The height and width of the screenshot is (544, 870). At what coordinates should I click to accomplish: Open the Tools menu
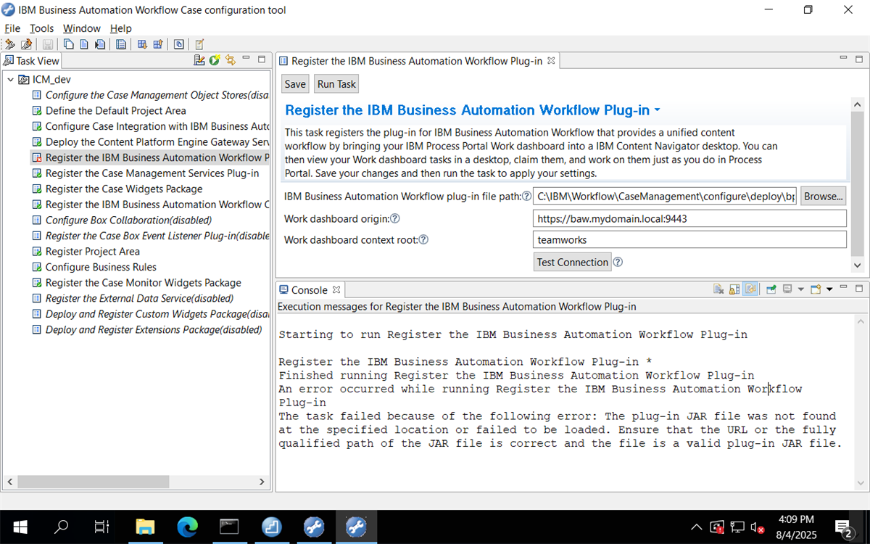tap(41, 28)
